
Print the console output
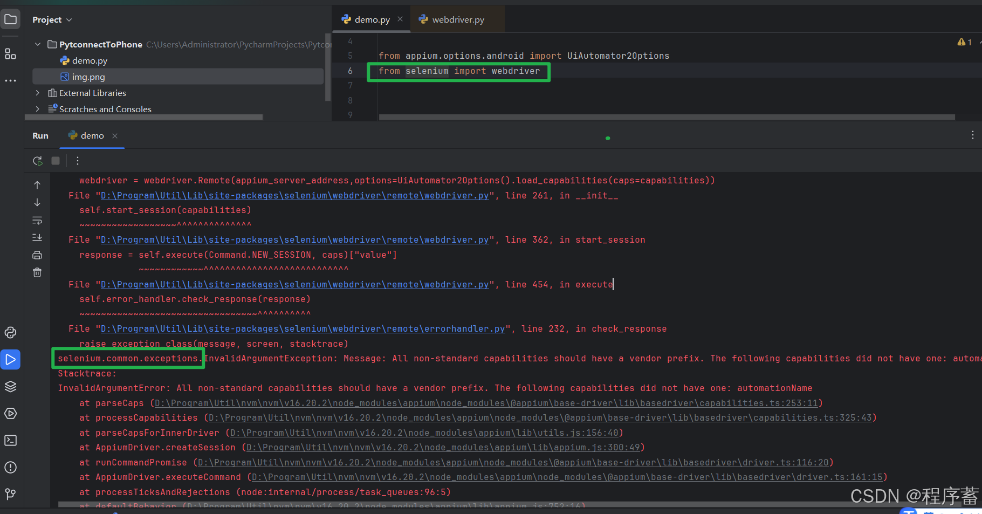37,255
